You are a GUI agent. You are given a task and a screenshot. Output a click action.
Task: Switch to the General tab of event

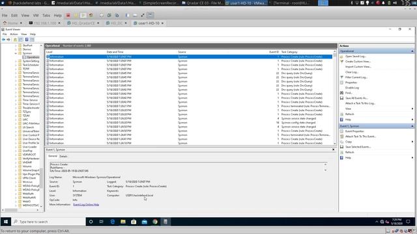[53, 156]
